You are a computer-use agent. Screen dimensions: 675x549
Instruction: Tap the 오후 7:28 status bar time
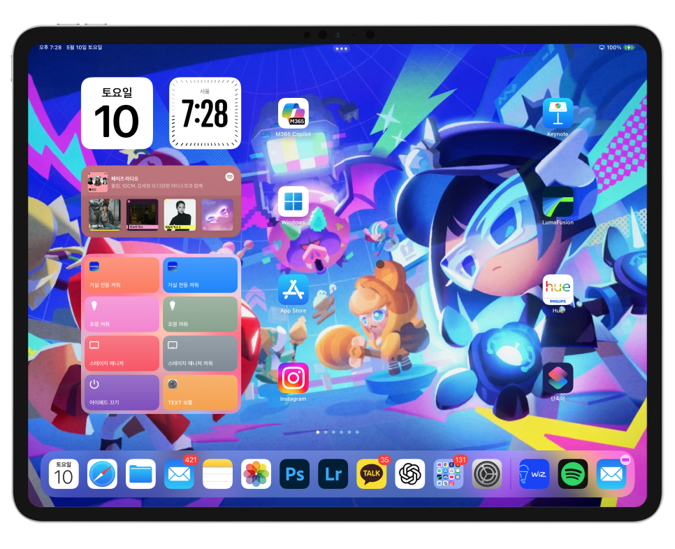click(50, 48)
